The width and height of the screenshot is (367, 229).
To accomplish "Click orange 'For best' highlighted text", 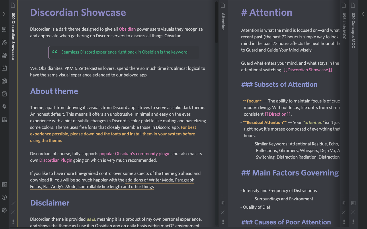I will coord(188,127).
